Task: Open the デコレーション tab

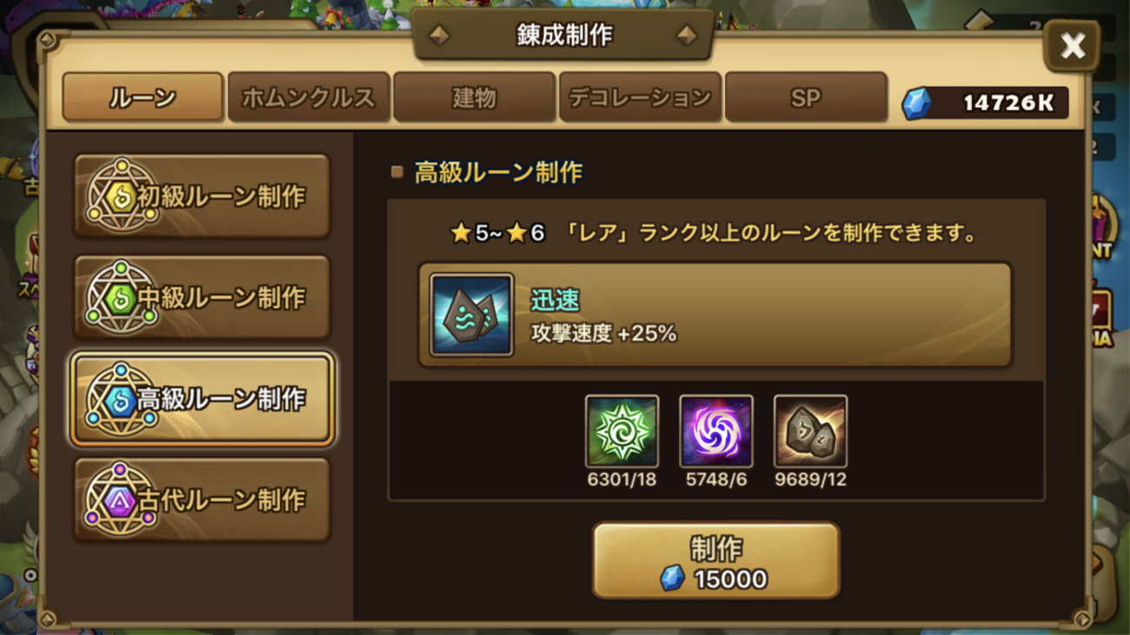Action: pyautogui.click(x=640, y=97)
